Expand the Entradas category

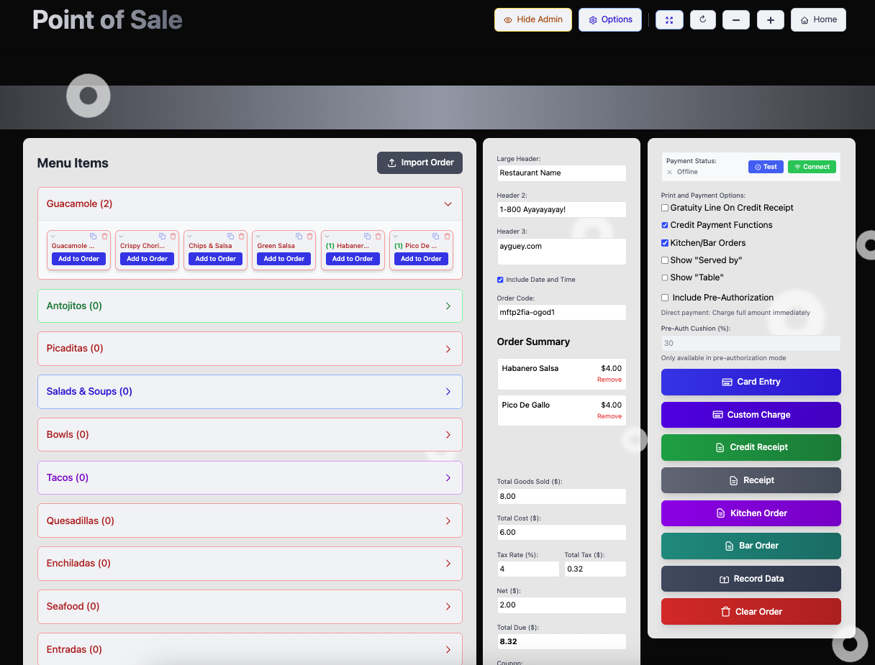250,649
